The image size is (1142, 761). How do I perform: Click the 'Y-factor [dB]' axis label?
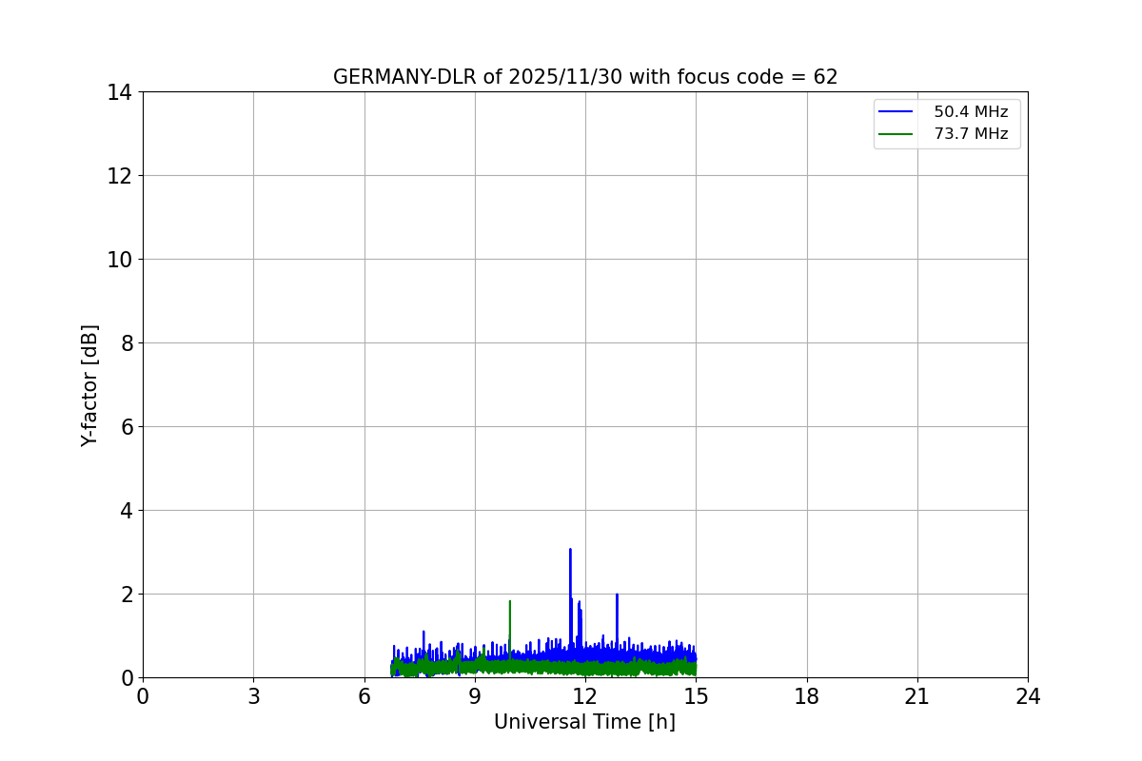(x=89, y=385)
